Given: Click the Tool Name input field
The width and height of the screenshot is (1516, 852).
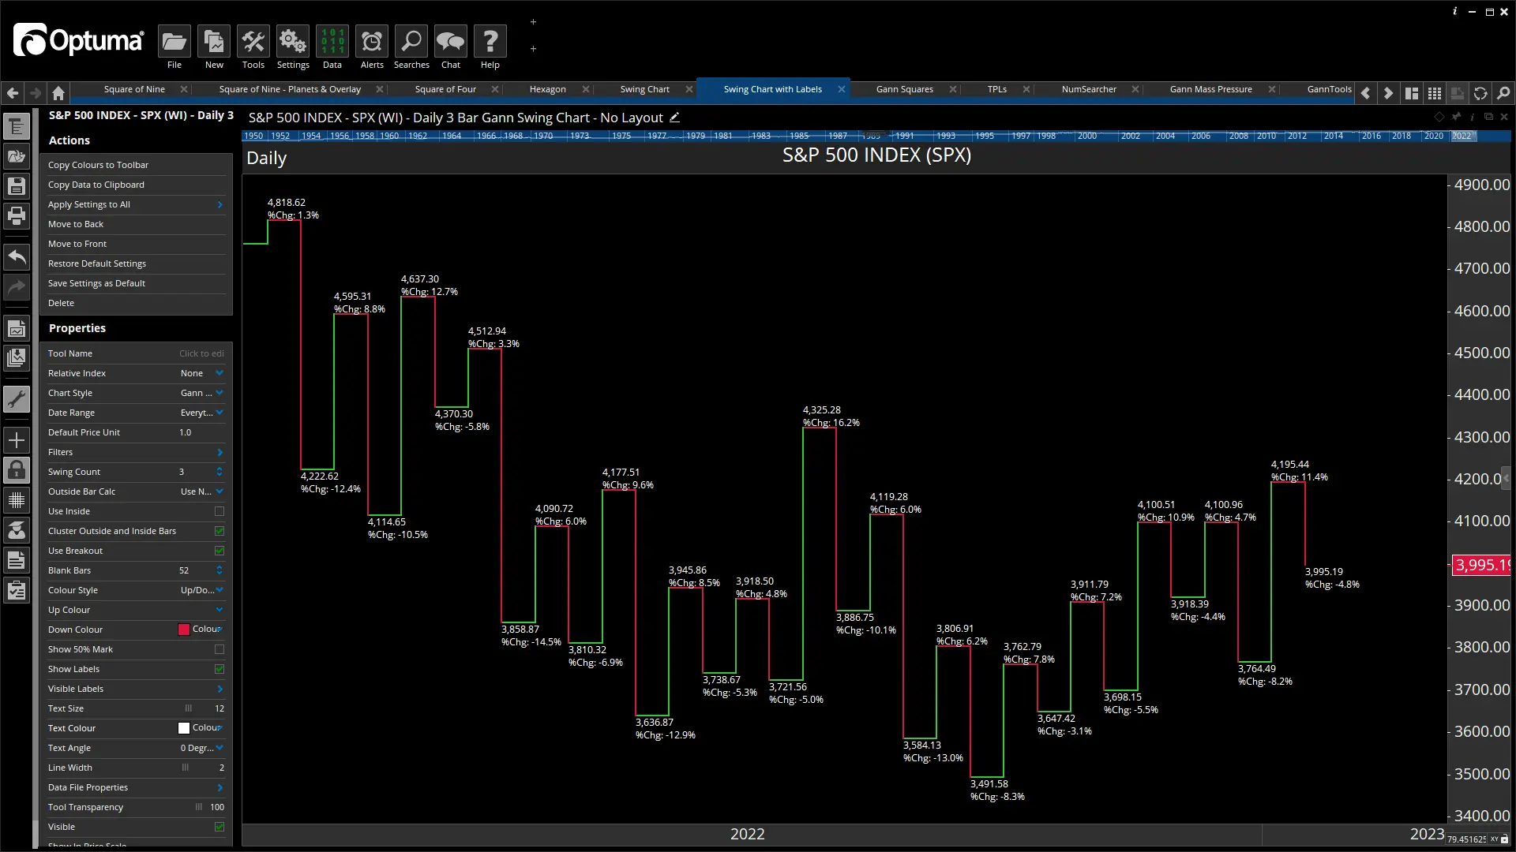Looking at the screenshot, I should pyautogui.click(x=201, y=353).
